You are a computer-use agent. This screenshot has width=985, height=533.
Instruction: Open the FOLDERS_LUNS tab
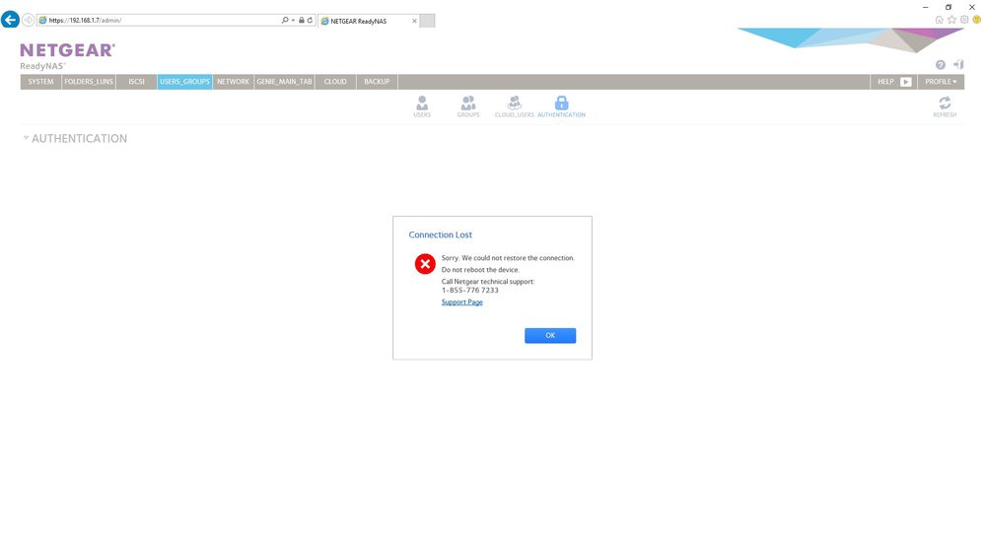[89, 82]
